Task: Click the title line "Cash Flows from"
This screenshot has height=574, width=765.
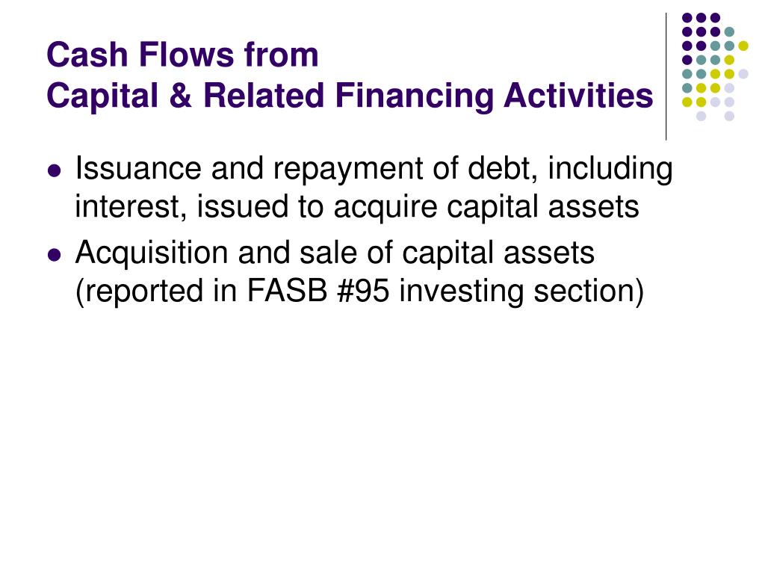Action: point(182,54)
